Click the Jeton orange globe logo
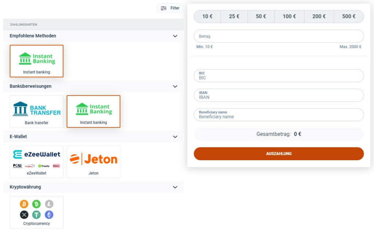Screen dimensions: 374x234 [75, 159]
